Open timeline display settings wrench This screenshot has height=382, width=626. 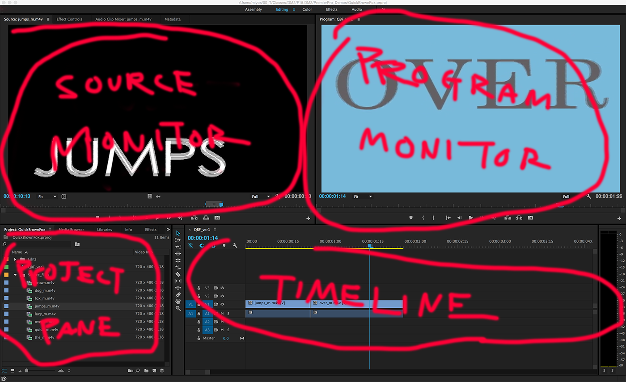click(235, 246)
